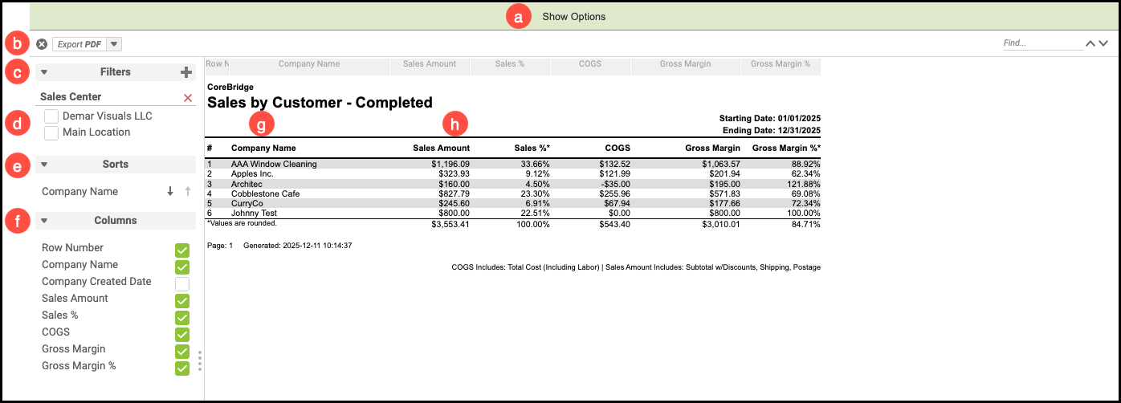The width and height of the screenshot is (1121, 403).
Task: Collapse the Filters section triangle
Action: tap(44, 72)
